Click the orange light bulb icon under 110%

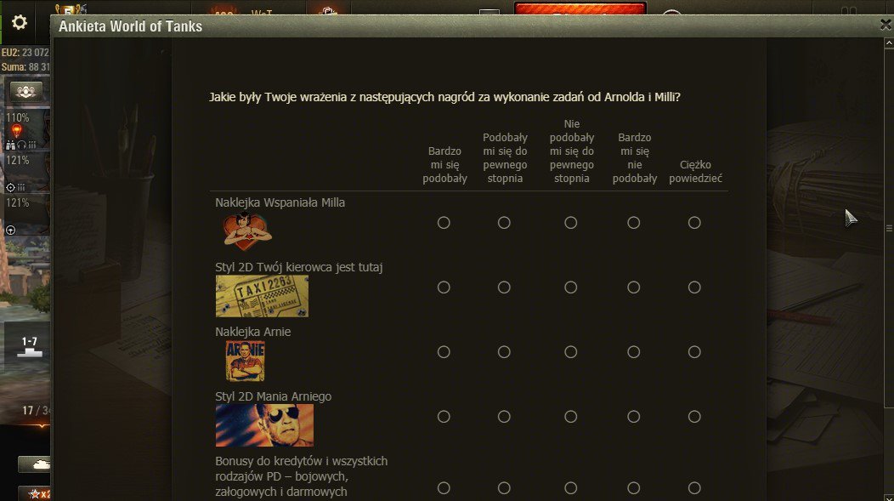pyautogui.click(x=16, y=131)
